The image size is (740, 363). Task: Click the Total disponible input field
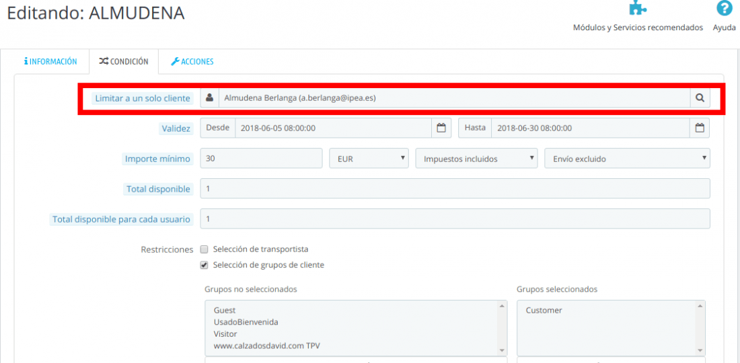tap(455, 189)
